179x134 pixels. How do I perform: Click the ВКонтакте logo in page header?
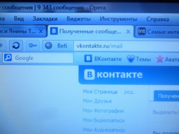113,75
